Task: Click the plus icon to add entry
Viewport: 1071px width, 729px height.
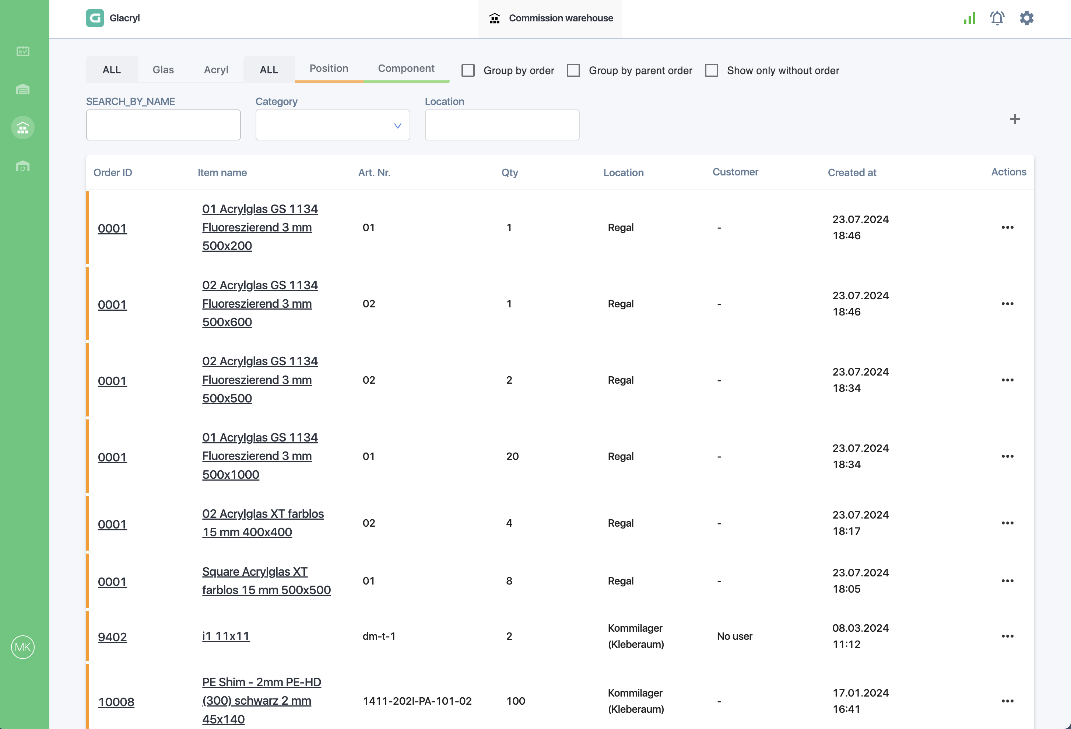Action: 1015,119
